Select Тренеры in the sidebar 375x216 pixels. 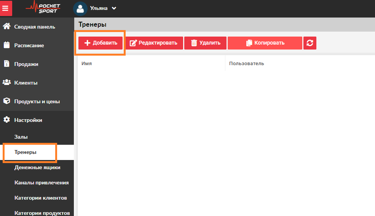click(x=26, y=152)
